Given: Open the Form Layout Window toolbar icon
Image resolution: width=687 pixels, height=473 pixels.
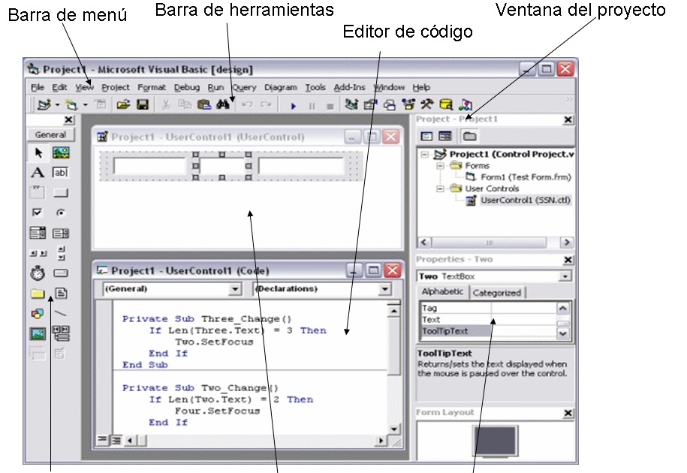Looking at the screenshot, I should click(390, 104).
